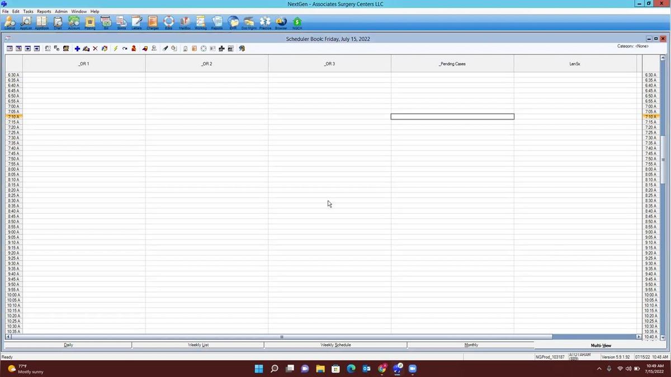Launch the EHR module

pos(233,22)
